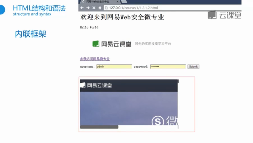The width and height of the screenshot is (253, 143).
Task: Focus the password input field
Action: click(168, 67)
